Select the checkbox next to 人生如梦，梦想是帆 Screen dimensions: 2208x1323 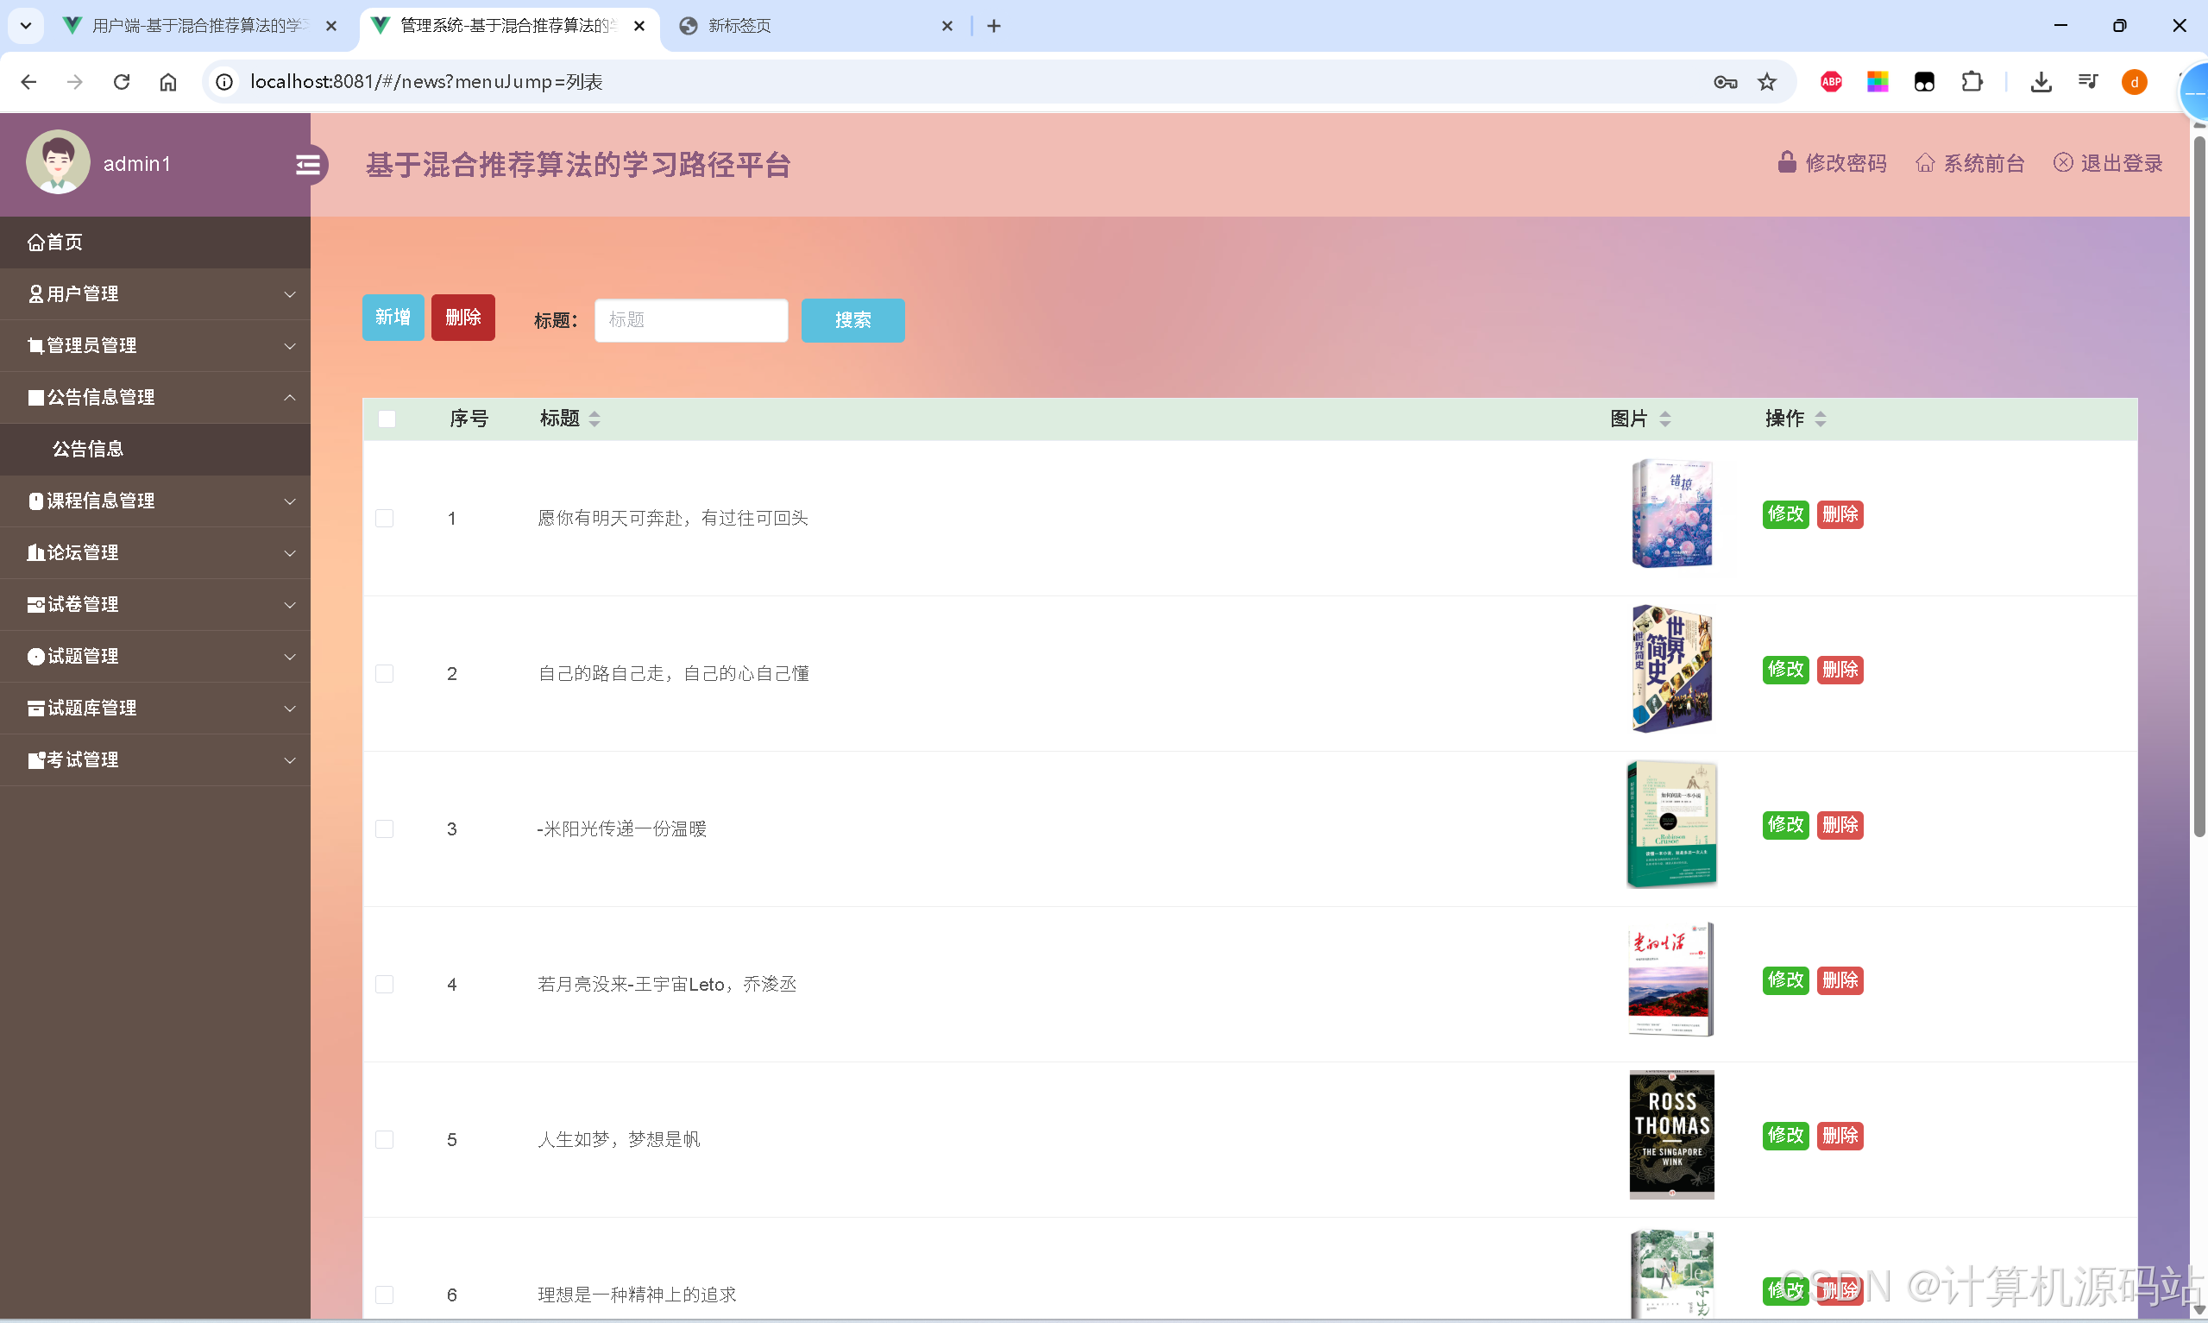click(385, 1138)
